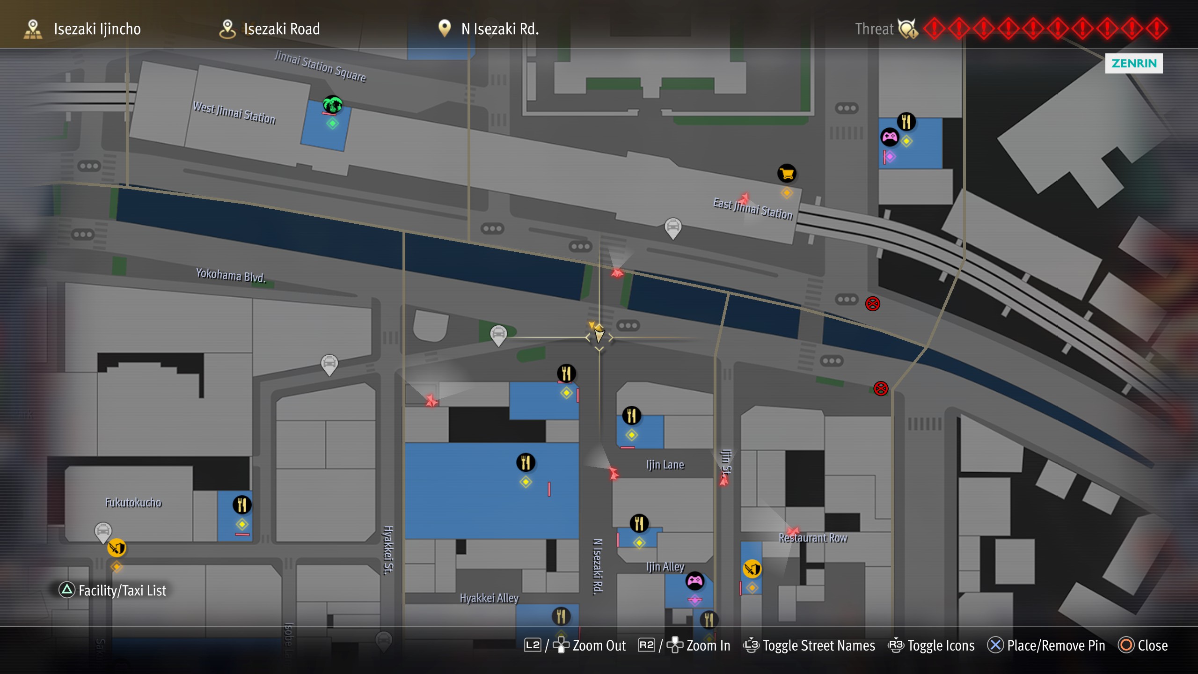Image resolution: width=1198 pixels, height=674 pixels.
Task: Select the pink gamepad icon in the northeast building
Action: [x=890, y=137]
